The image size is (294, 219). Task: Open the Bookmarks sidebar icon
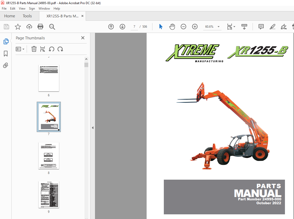[x=6, y=53]
